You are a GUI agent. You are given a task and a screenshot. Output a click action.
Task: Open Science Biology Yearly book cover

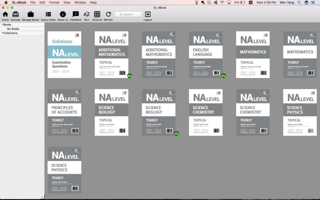pos(158,112)
